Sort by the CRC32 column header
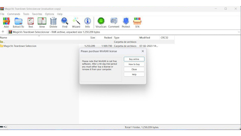 [x=167, y=38]
